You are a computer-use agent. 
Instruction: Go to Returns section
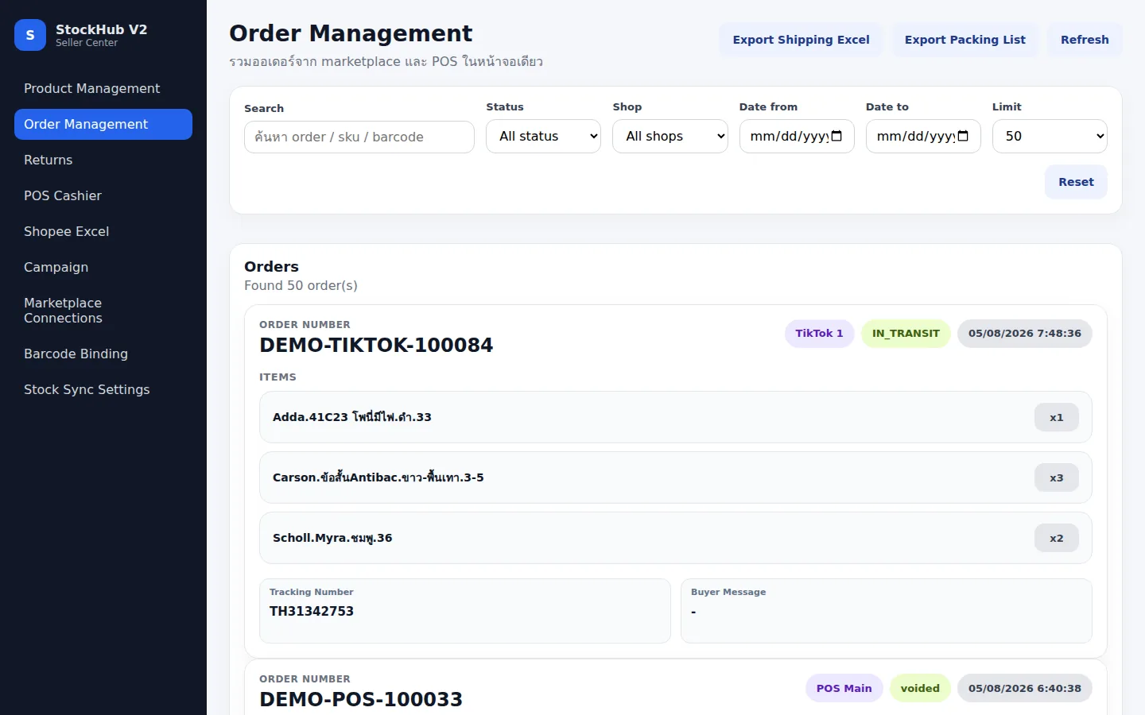(103, 160)
